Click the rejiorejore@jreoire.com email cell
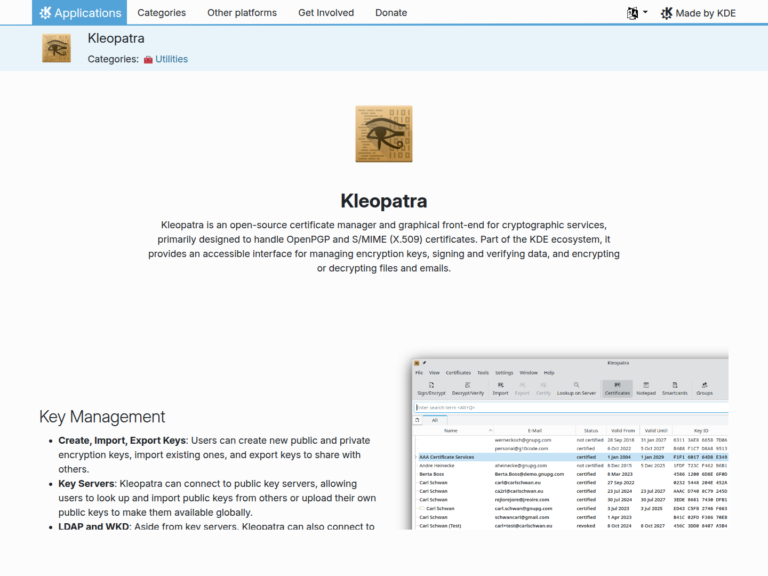This screenshot has height=576, width=768. pyautogui.click(x=522, y=500)
